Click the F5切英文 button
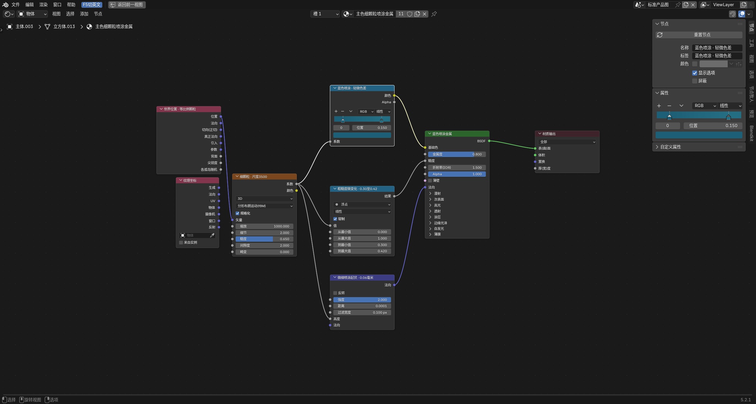Image resolution: width=756 pixels, height=404 pixels. [x=91, y=4]
